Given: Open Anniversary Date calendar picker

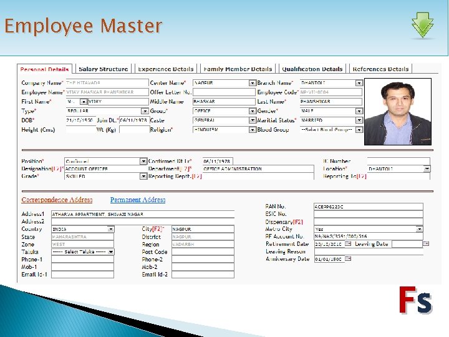Looking at the screenshot, I should [348, 259].
